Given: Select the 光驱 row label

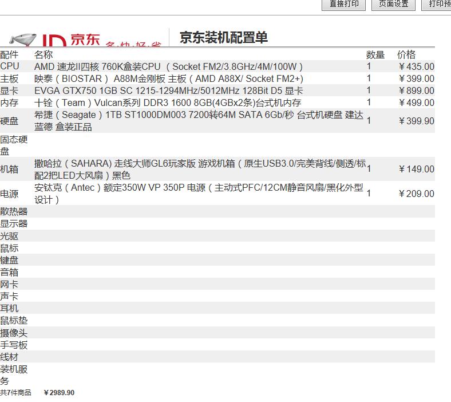Looking at the screenshot, I should coord(9,236).
